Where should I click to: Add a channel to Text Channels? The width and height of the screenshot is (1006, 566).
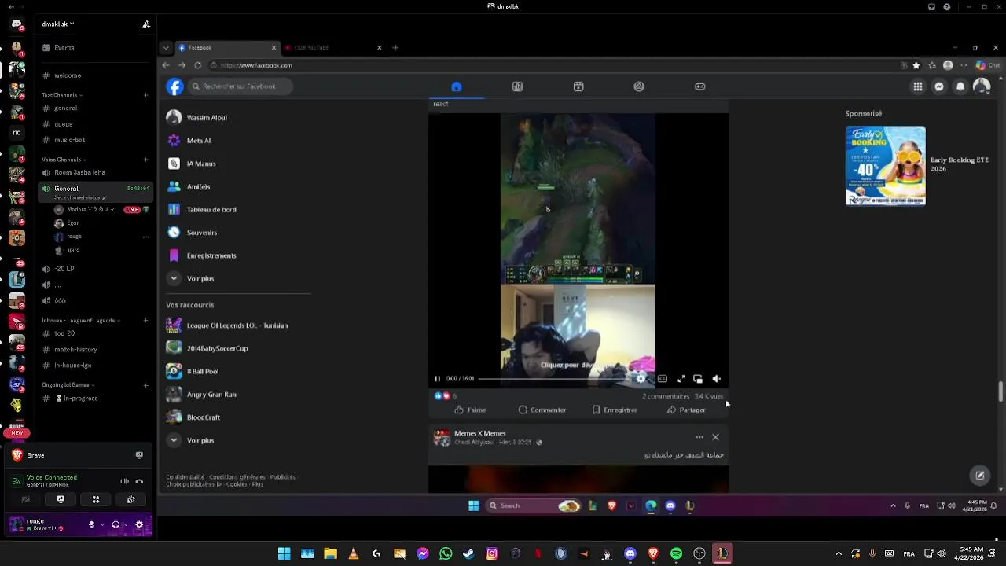[x=146, y=95]
